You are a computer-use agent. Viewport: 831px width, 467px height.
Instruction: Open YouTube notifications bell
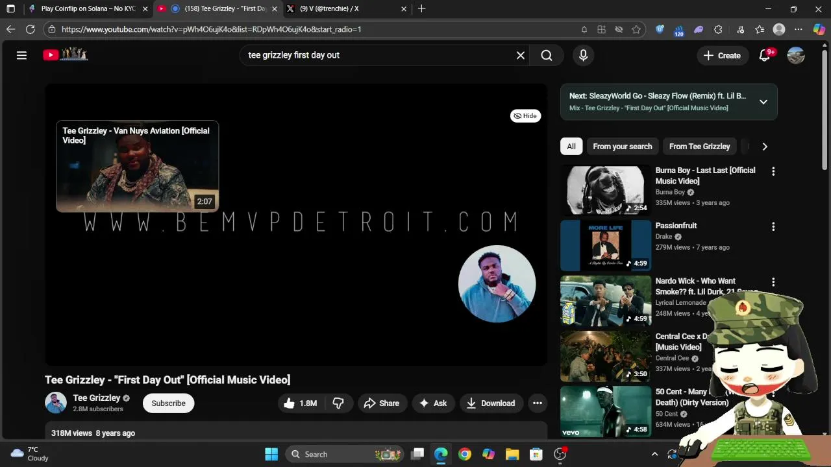[765, 55]
